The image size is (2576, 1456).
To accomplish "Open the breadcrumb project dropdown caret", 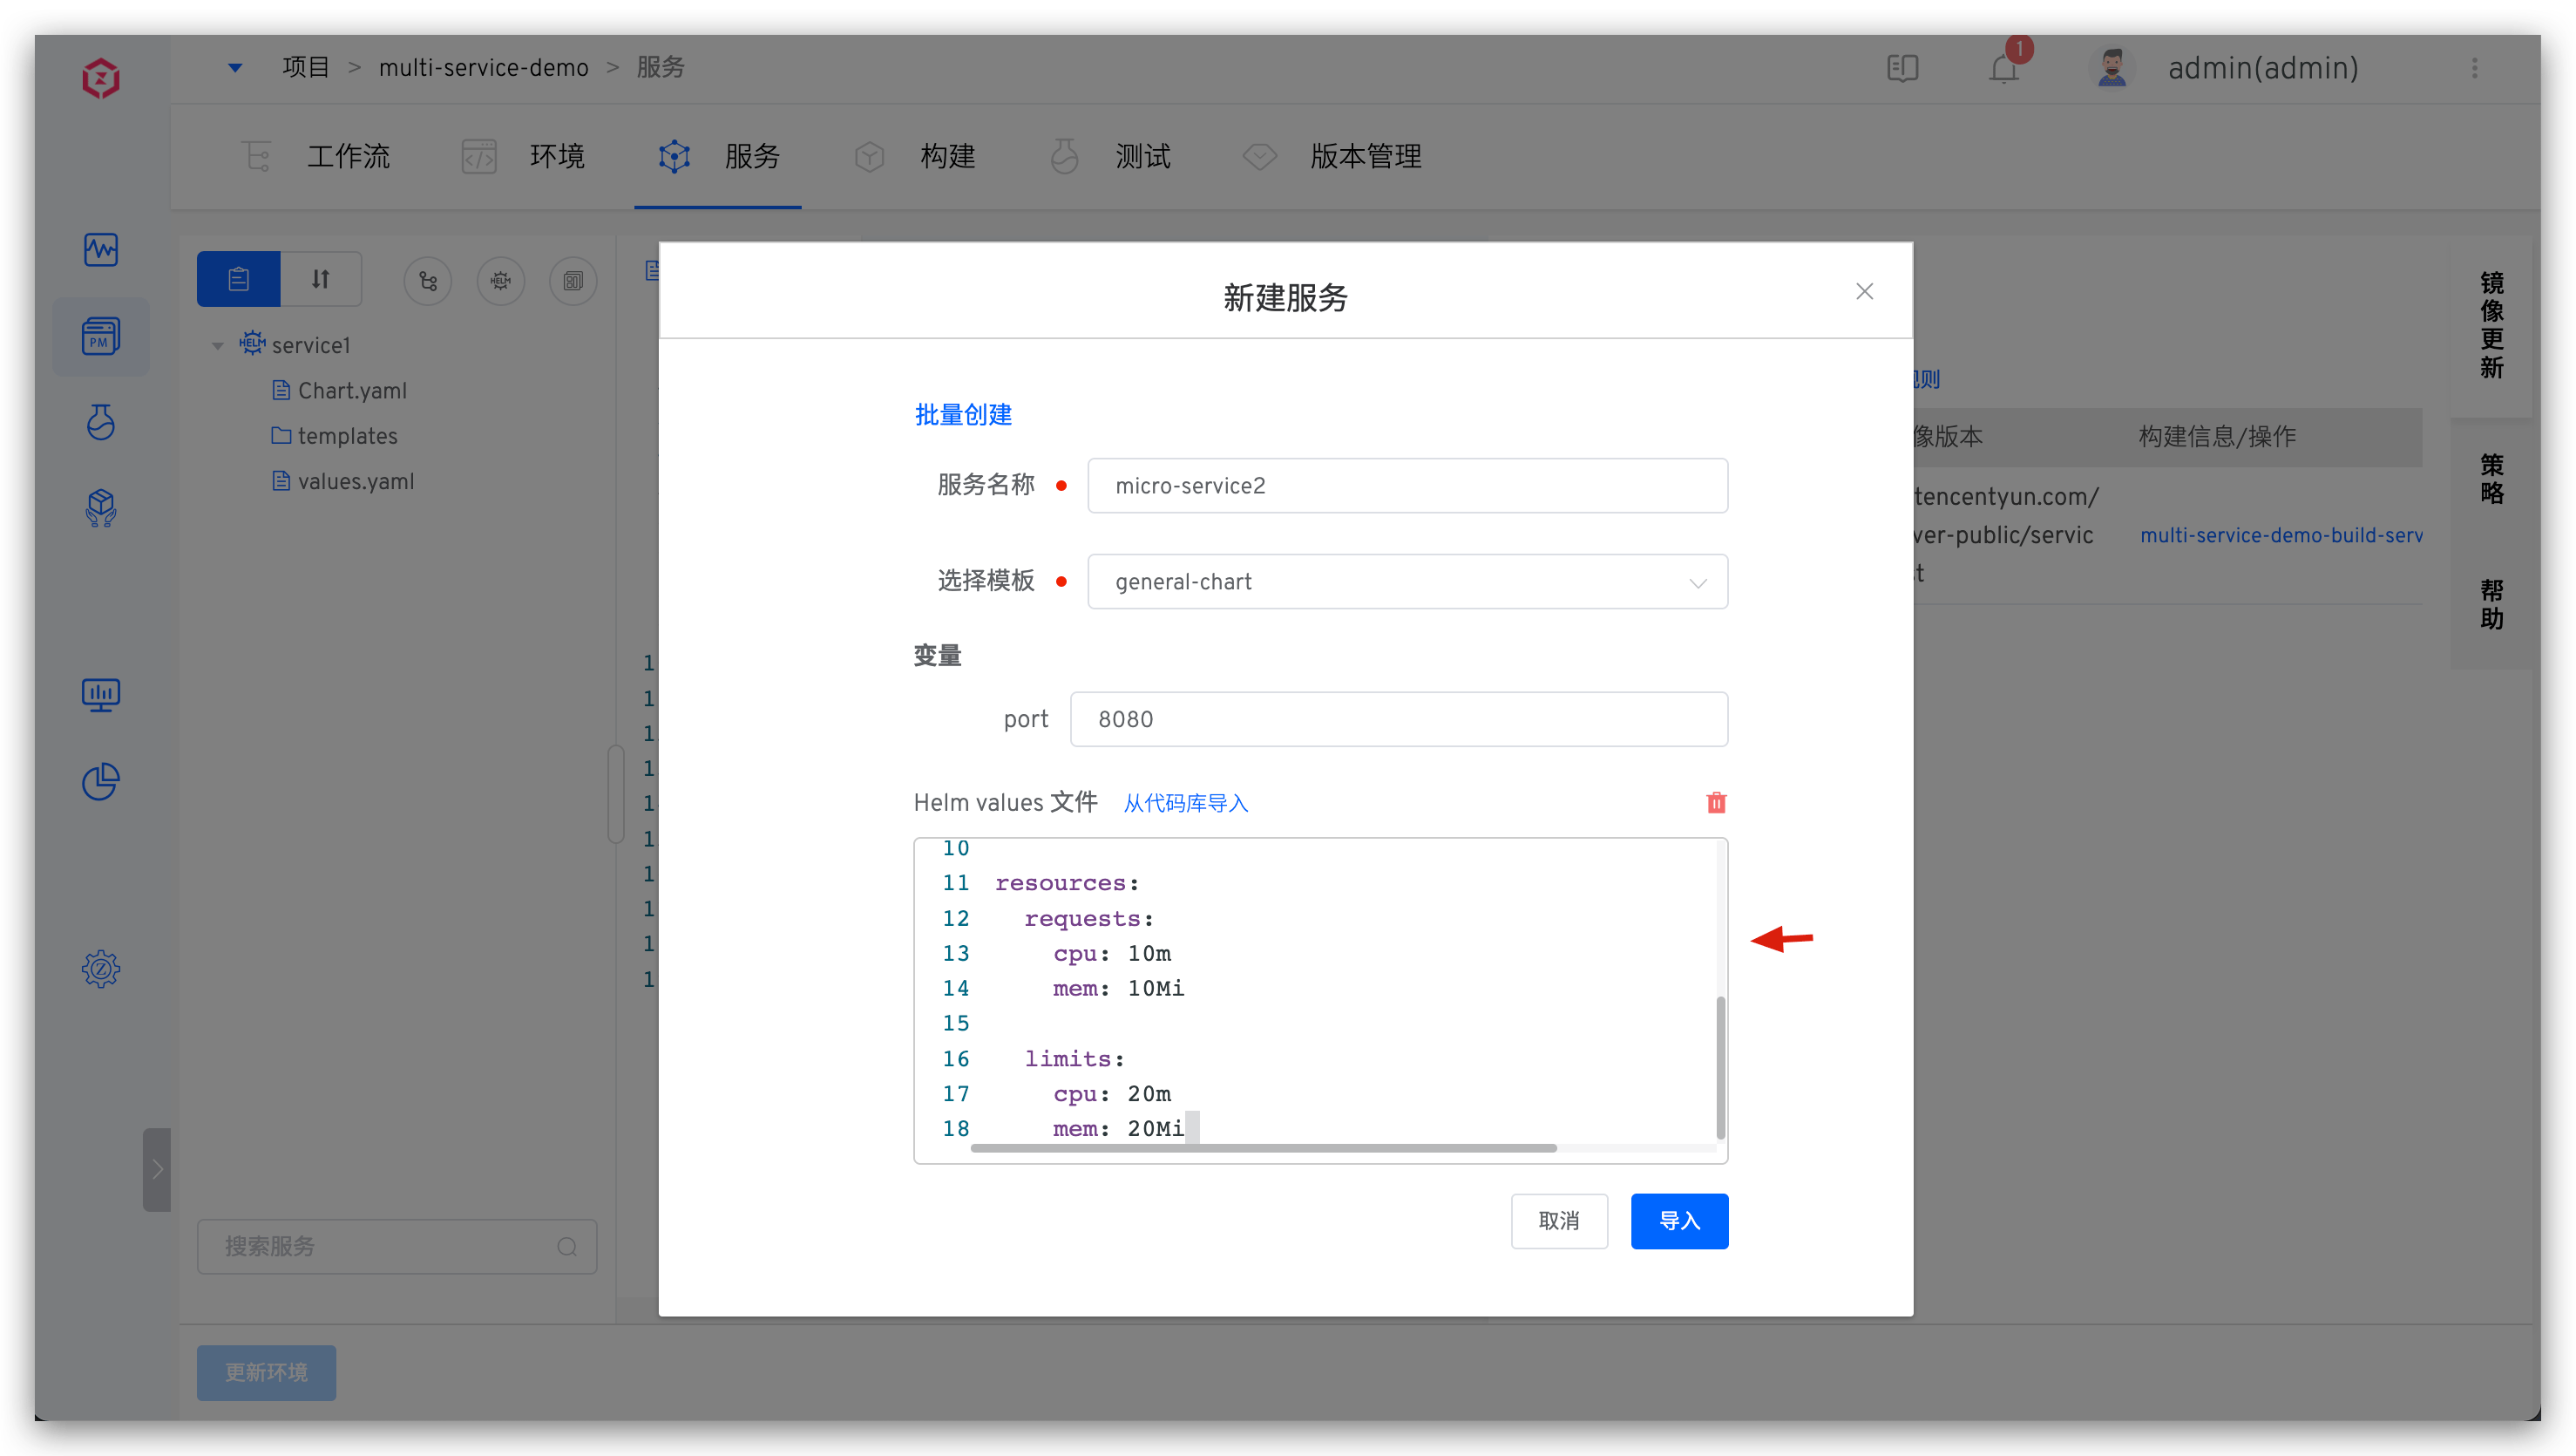I will (234, 67).
